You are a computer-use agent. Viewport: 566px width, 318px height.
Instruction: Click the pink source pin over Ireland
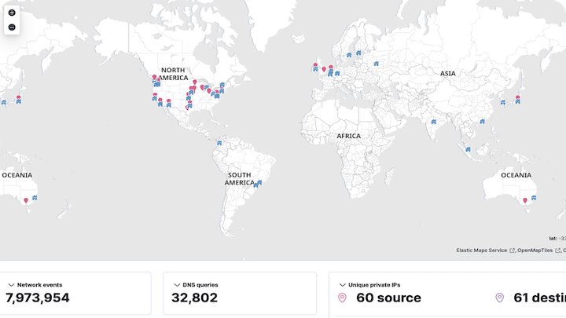coord(315,66)
